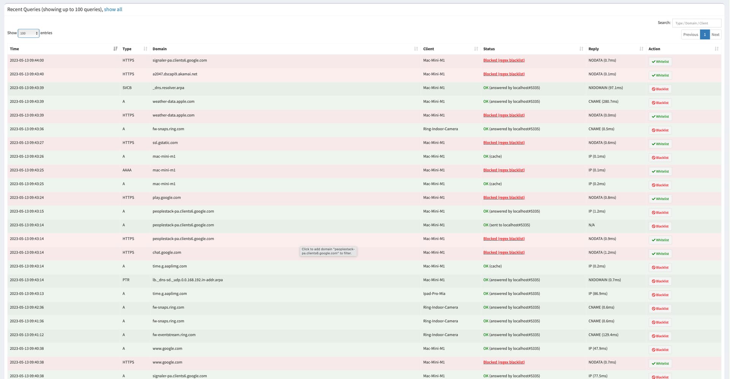The image size is (730, 379).
Task: Sort queries by the Reply column icon
Action: [641, 49]
